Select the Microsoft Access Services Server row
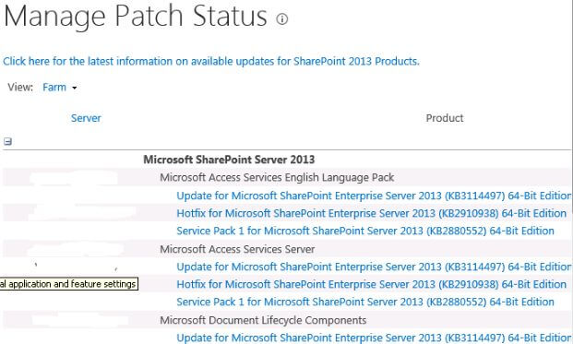Image resolution: width=573 pixels, height=344 pixels. (237, 249)
